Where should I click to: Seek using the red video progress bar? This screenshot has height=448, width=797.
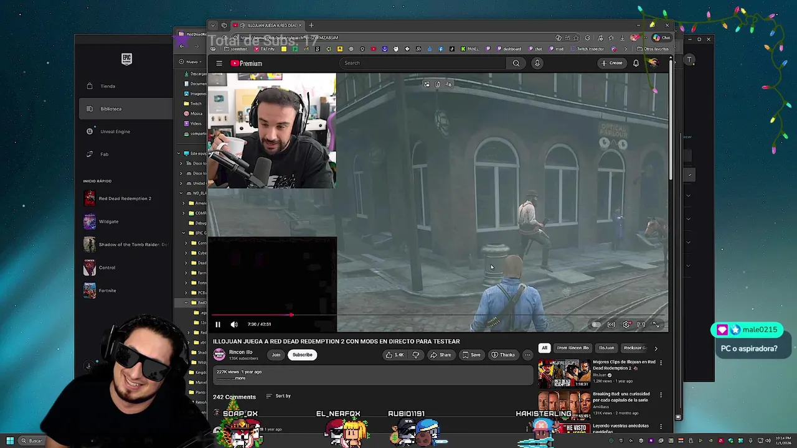[439, 315]
